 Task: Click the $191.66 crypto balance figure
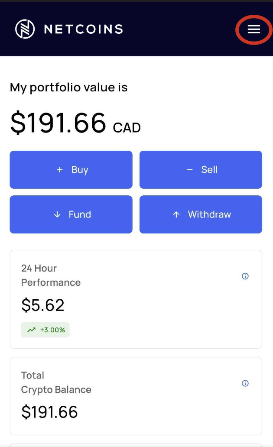point(50,412)
